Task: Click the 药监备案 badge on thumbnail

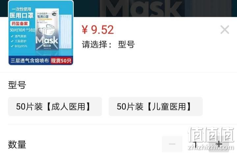Action: (x=20, y=24)
